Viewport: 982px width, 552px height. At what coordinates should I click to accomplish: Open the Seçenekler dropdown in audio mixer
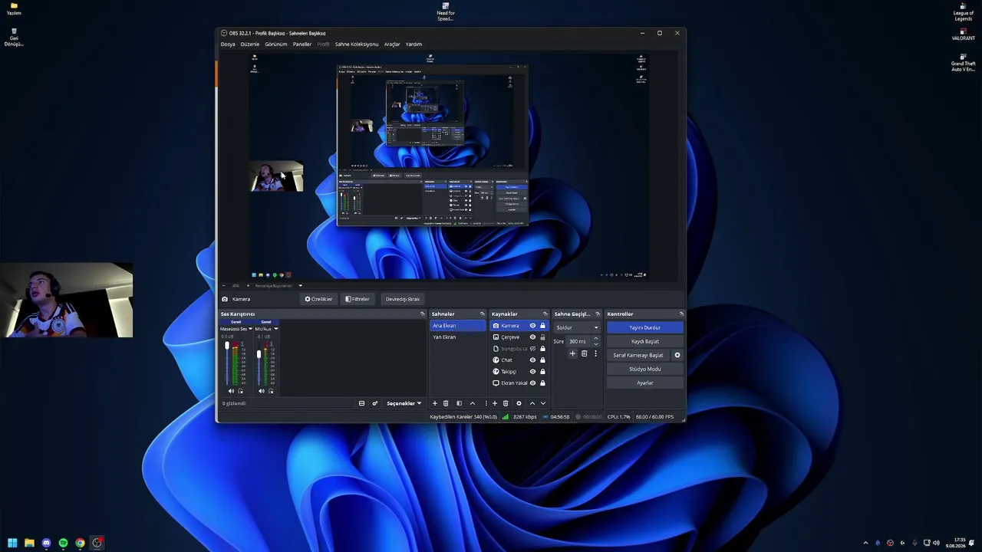pos(404,403)
